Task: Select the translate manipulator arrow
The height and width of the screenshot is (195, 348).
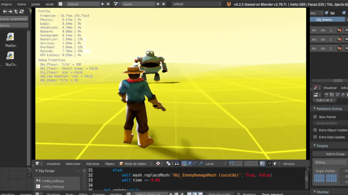Action: coord(189,164)
